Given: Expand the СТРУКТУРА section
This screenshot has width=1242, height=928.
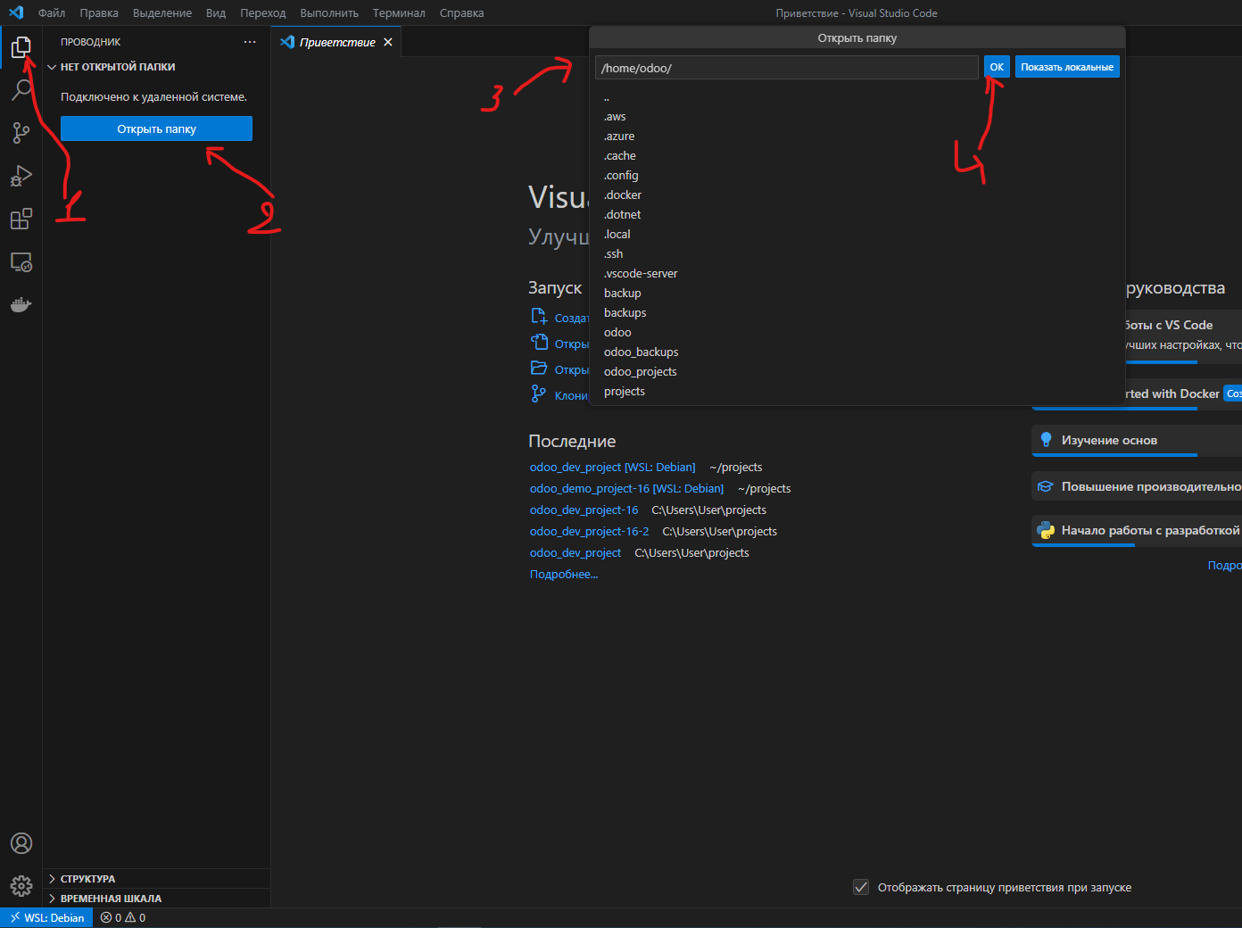Looking at the screenshot, I should pyautogui.click(x=156, y=879).
